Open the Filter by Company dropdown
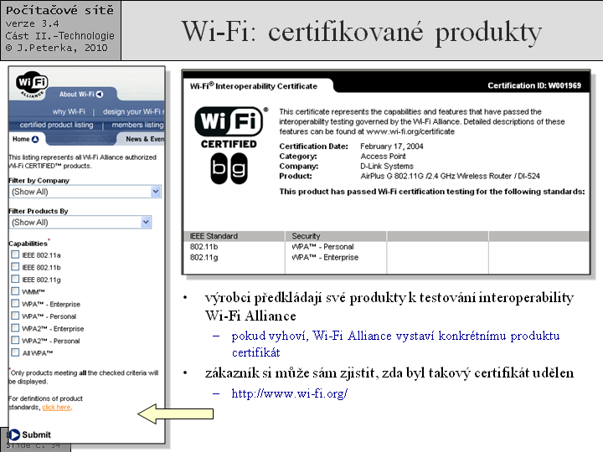Screen dimensions: 603x452 [85, 192]
